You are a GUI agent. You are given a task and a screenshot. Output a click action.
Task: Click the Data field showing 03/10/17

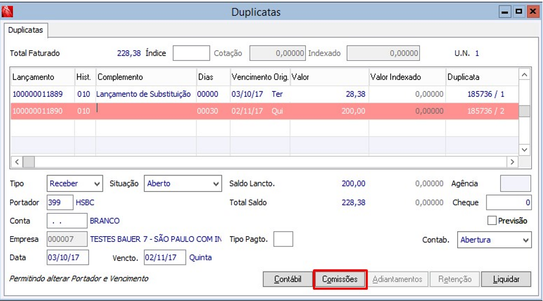[x=68, y=258]
